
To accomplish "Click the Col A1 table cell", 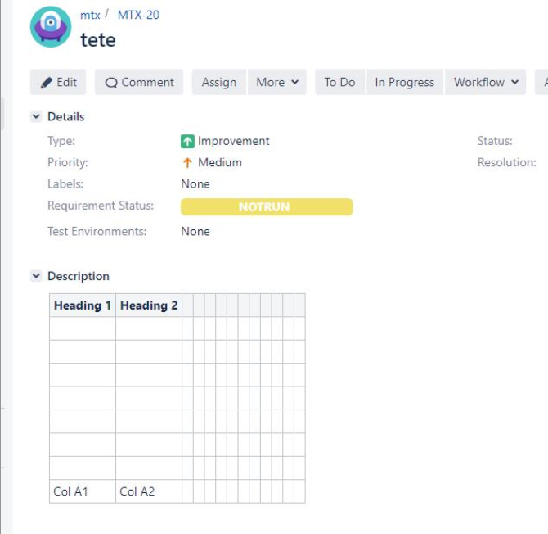I will (x=71, y=491).
